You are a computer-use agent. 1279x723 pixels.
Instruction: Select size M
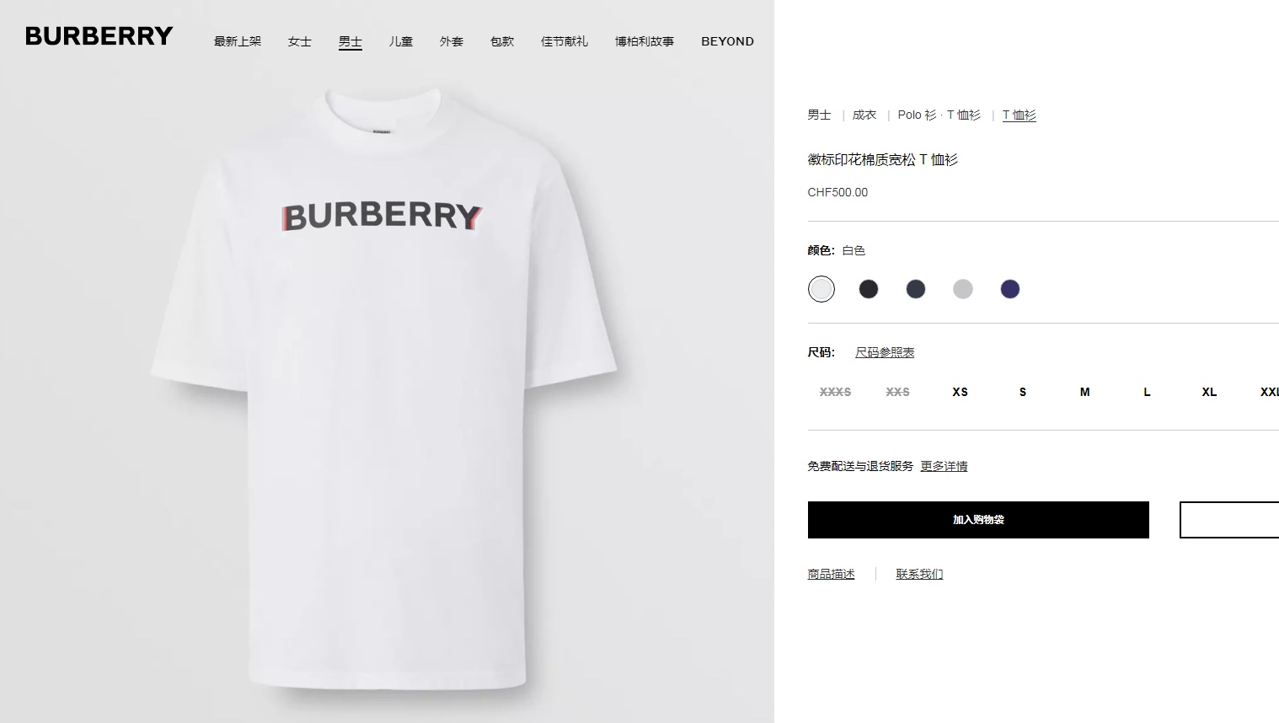coord(1084,392)
